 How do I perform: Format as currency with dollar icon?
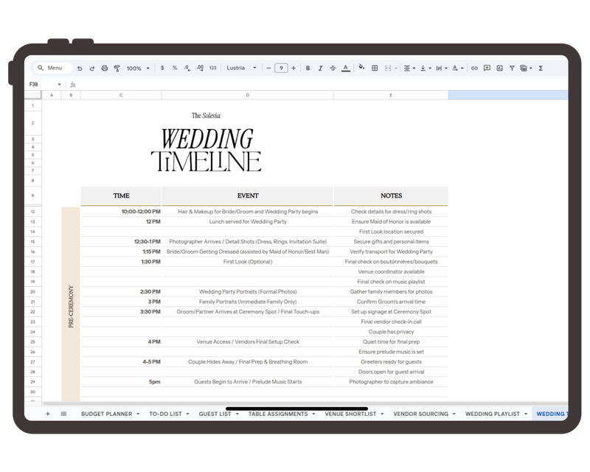click(162, 68)
